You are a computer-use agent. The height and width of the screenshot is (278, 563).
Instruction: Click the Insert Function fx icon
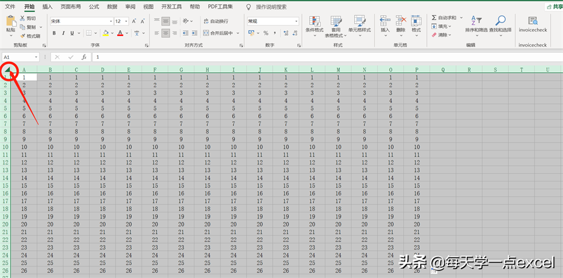[x=84, y=57]
